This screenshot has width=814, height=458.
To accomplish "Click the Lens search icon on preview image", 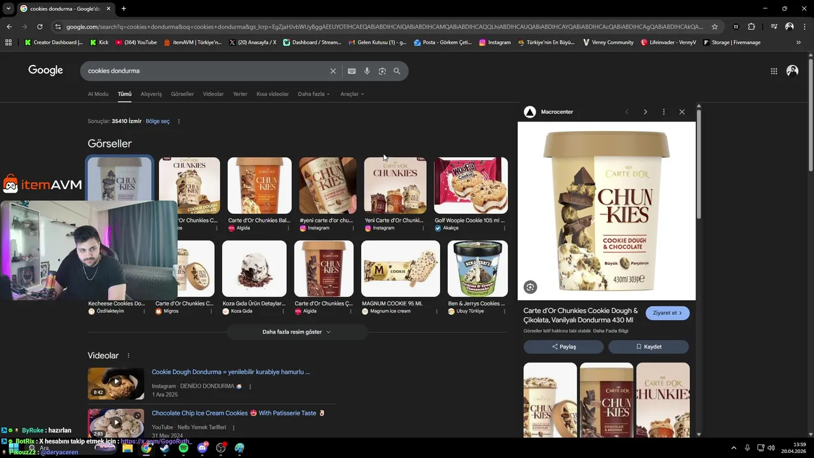I will pyautogui.click(x=530, y=287).
